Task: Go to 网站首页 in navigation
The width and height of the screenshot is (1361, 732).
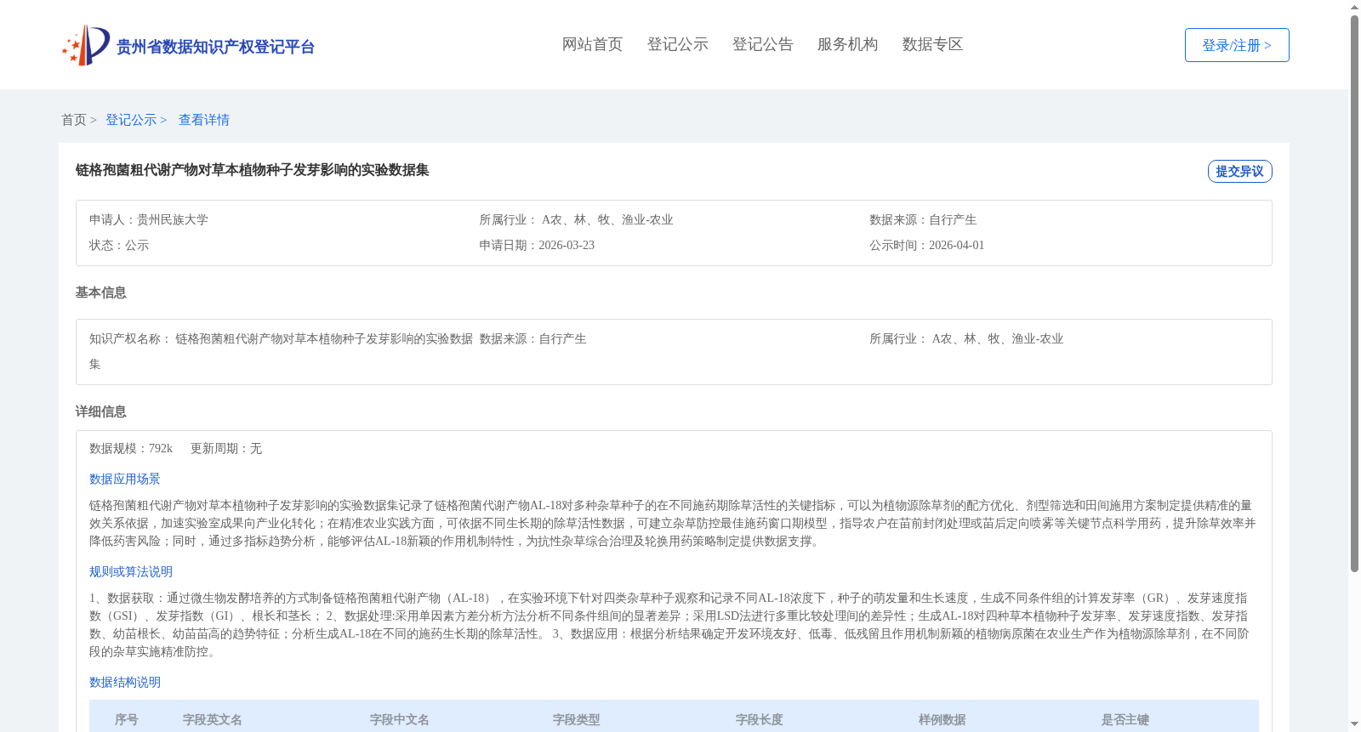Action: click(x=592, y=44)
